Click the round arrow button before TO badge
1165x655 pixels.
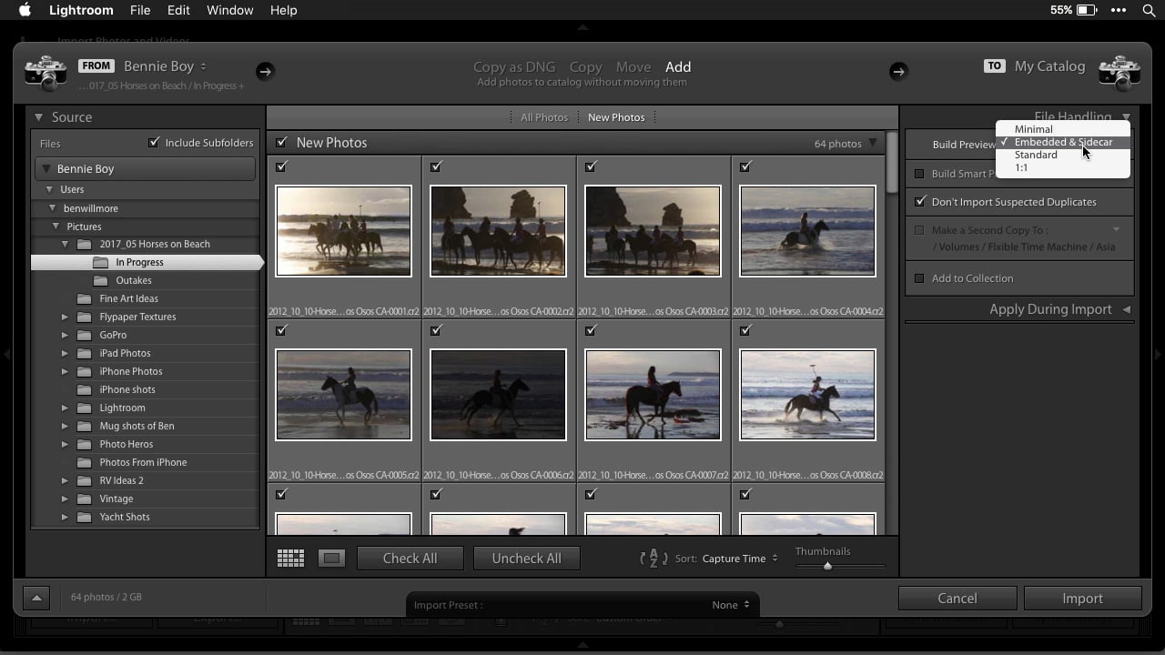[x=898, y=71]
